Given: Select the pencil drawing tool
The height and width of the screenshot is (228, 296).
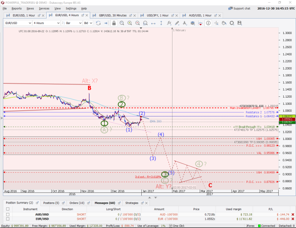Looking at the screenshot, I should coord(177,23).
